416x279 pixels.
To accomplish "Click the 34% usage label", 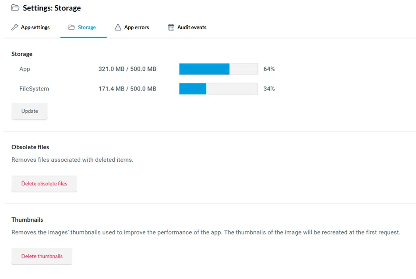I will 269,89.
